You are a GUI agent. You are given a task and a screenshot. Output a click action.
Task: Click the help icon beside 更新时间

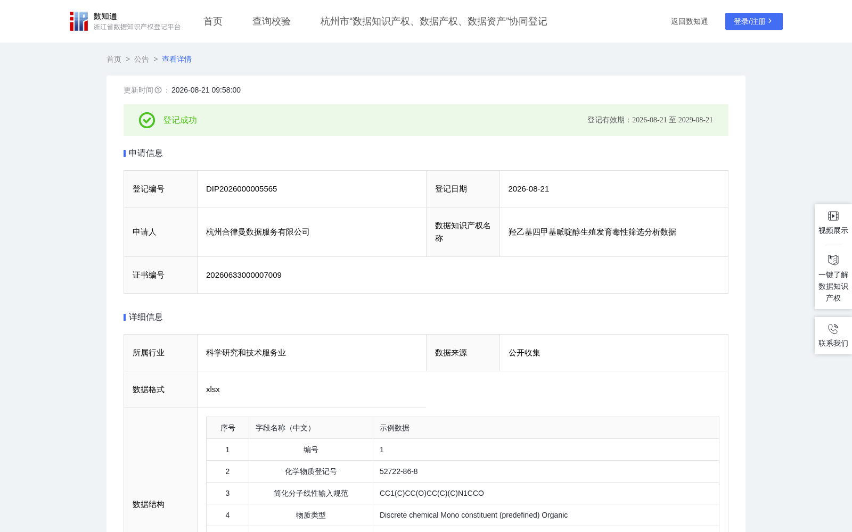coord(158,90)
